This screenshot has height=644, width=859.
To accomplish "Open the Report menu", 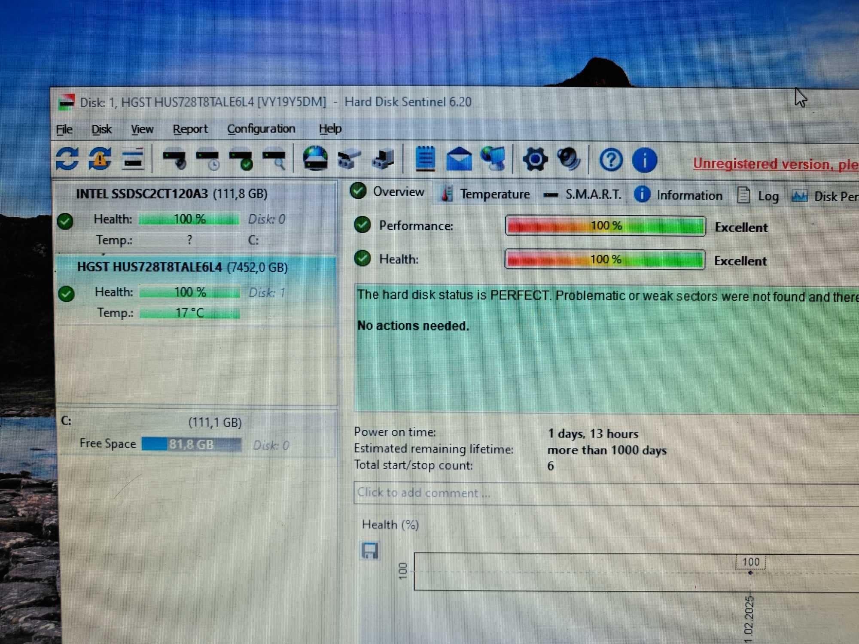I will tap(190, 129).
